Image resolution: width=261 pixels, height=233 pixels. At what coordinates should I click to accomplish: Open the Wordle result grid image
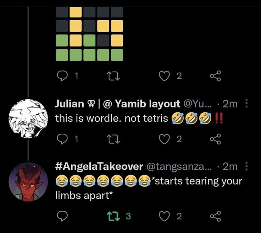click(89, 31)
